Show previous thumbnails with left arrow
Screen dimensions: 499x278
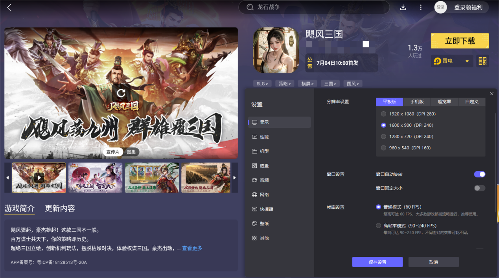(x=7, y=178)
